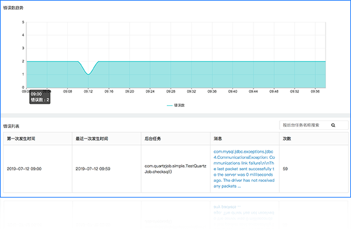This screenshot has height=229, width=351.
Task: Click the 09:20 x-axis label
Action: 130,91
